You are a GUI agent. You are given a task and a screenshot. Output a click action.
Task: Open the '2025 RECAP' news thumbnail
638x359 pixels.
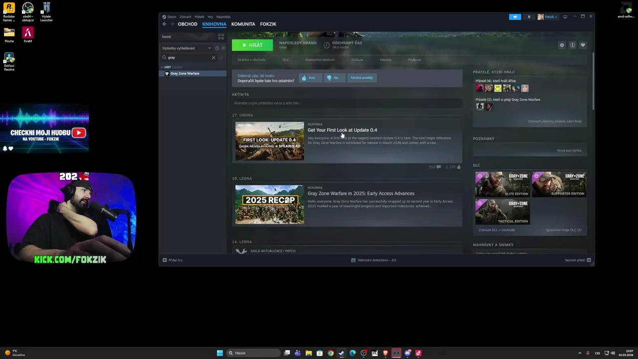[270, 204]
